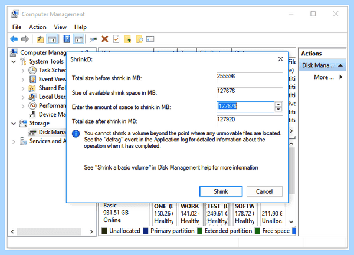Expand Services and Applications node
354x255 pixels.
pyautogui.click(x=14, y=141)
